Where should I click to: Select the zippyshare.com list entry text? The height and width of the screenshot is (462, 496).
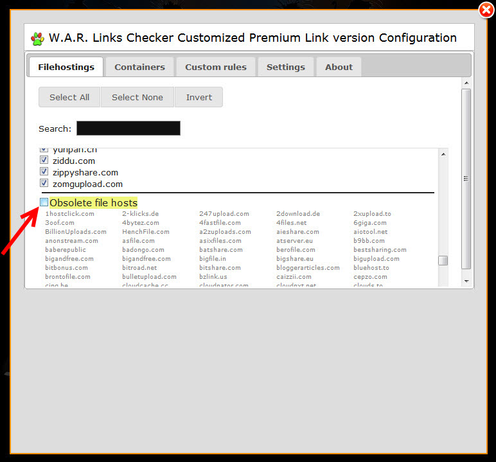[x=85, y=173]
